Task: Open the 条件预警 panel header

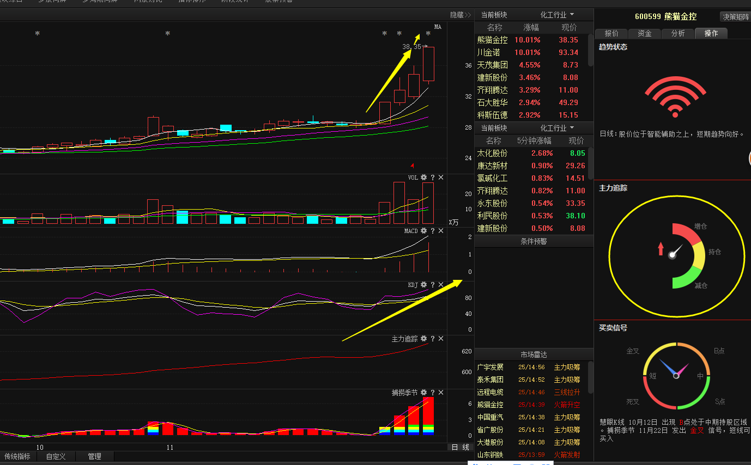Action: tap(534, 241)
